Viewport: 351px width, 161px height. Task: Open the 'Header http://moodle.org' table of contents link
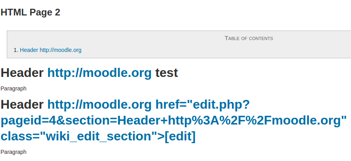50,50
